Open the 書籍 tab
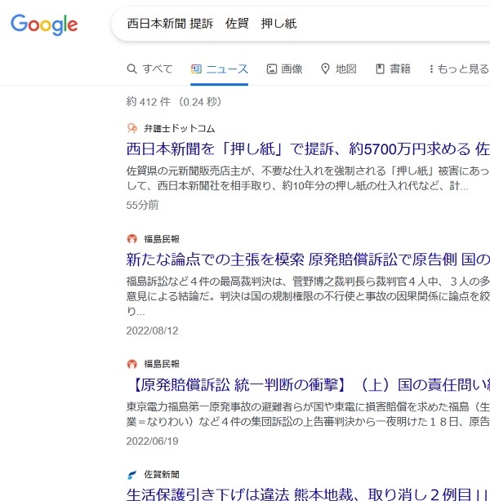Image resolution: width=490 pixels, height=501 pixels. coord(400,69)
